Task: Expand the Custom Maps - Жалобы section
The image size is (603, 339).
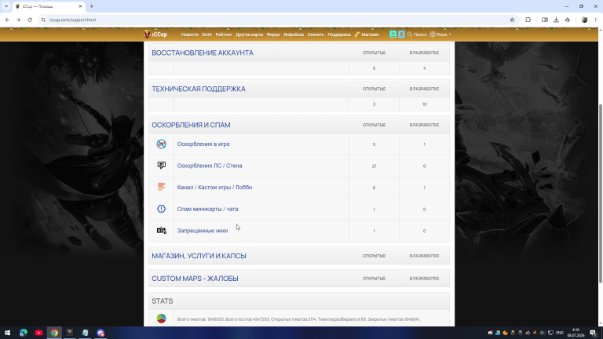Action: (195, 279)
